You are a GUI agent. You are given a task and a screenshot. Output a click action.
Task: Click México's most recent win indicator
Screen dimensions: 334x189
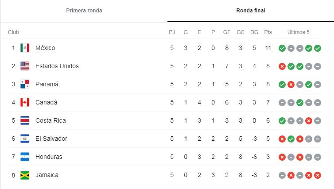pyautogui.click(x=317, y=48)
